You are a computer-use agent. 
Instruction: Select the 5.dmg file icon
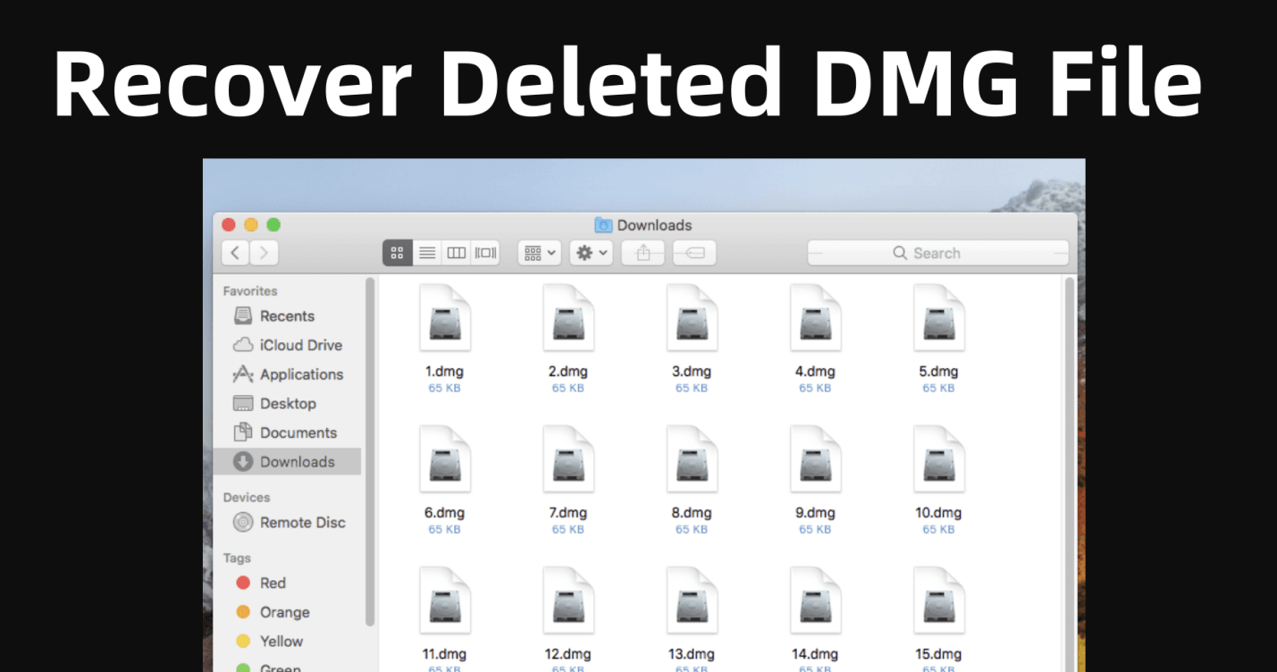click(x=938, y=318)
